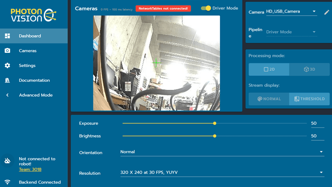Viewport: 332px width, 187px height.
Task: Collapse sidebar via Advanced Mode chevron
Action: click(7, 95)
